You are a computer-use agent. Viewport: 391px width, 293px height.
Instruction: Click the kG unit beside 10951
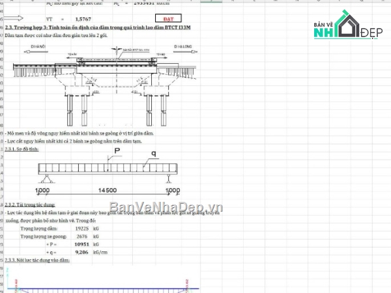(x=96, y=244)
